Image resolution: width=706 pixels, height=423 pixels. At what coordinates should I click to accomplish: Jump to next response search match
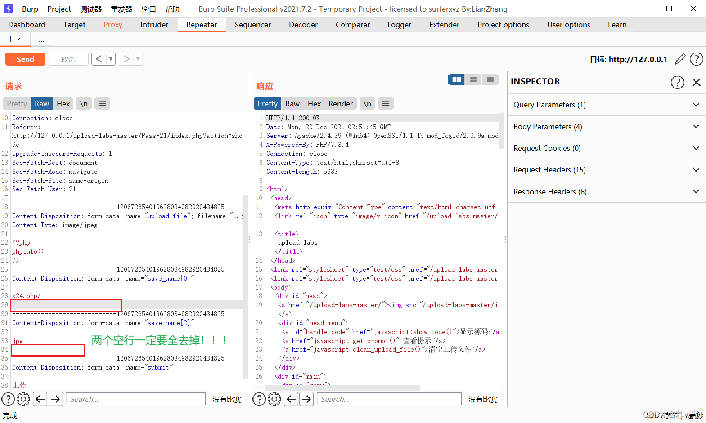[307, 399]
